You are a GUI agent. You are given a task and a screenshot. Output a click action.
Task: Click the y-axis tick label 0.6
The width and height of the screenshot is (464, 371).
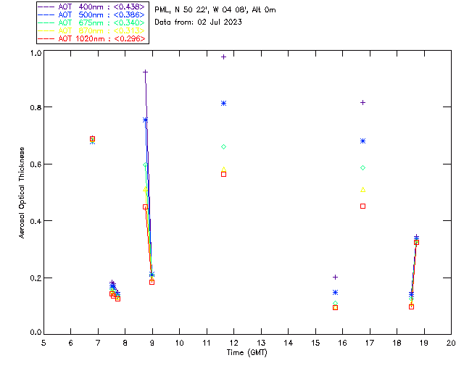pos(36,164)
